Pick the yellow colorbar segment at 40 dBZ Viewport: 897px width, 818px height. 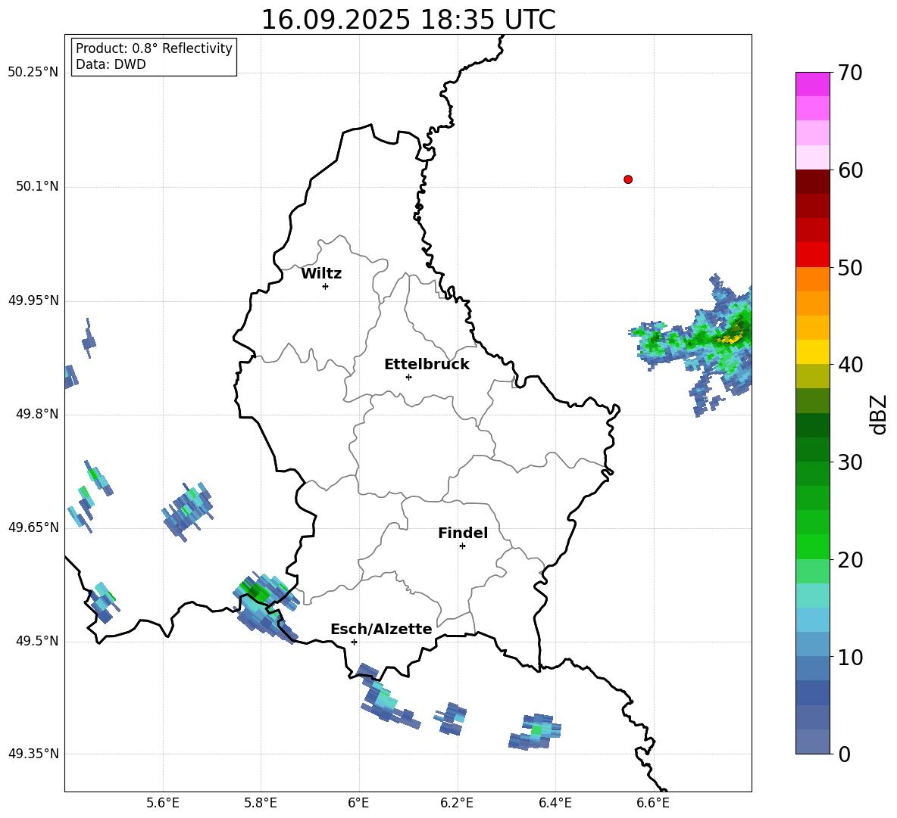coord(813,352)
